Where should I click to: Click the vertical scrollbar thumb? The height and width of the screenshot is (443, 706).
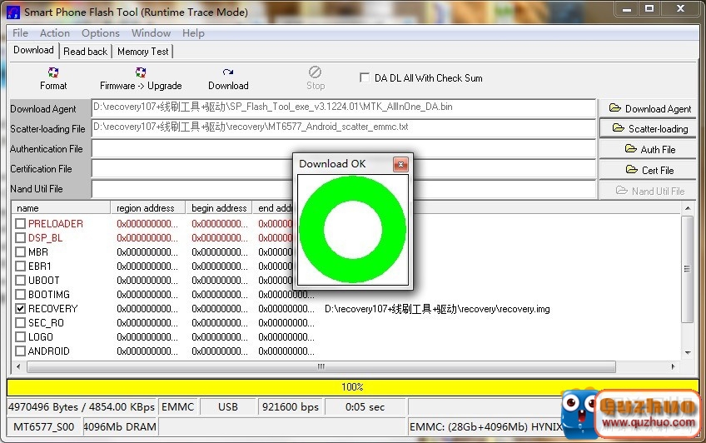coord(687,269)
